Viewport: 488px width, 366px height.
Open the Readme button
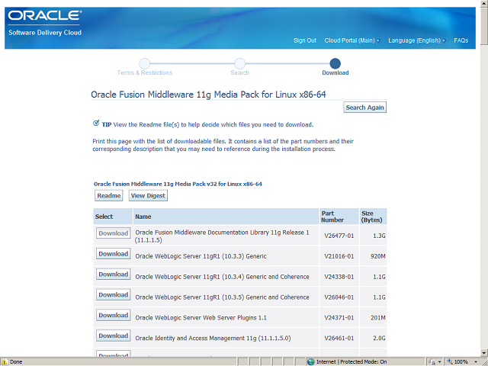pos(108,196)
